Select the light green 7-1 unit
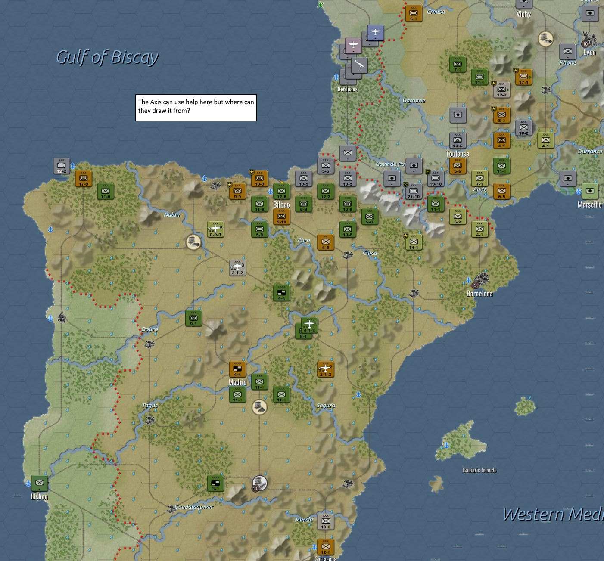The width and height of the screenshot is (604, 561). pyautogui.click(x=479, y=179)
